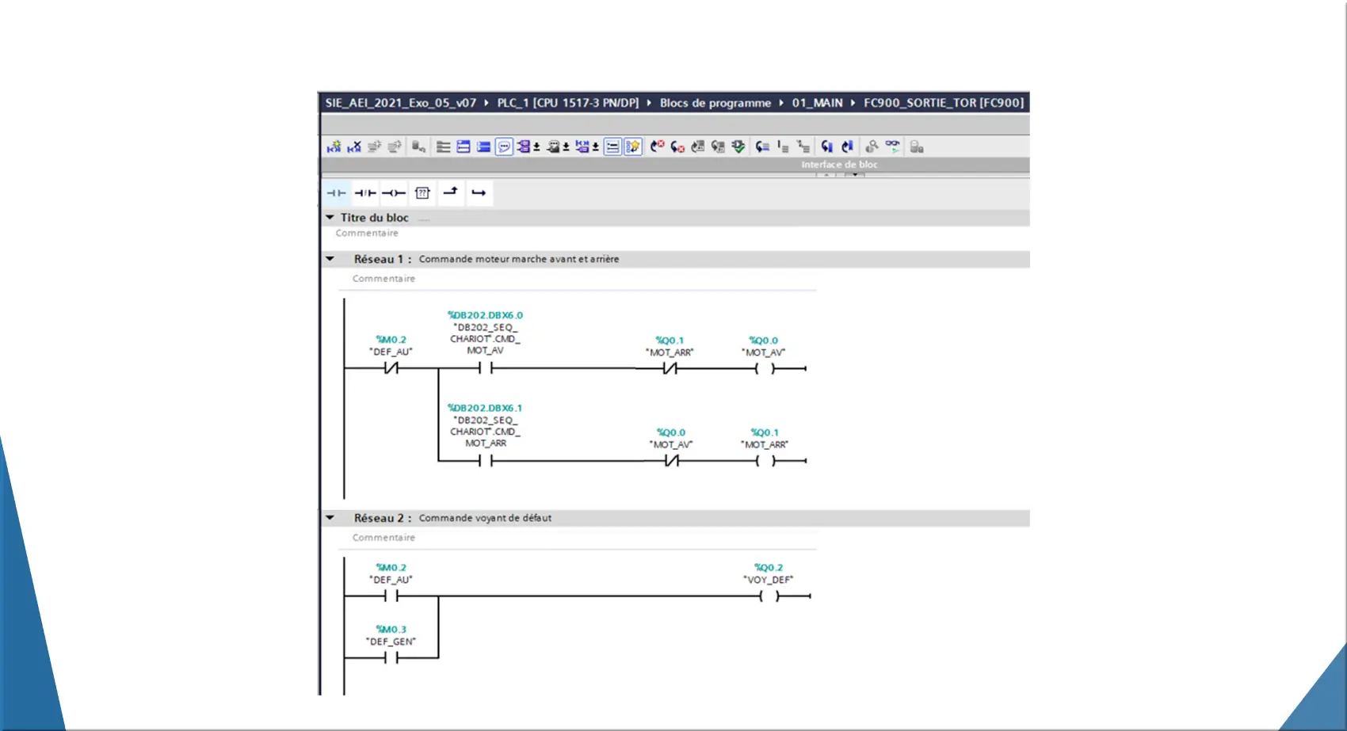This screenshot has height=731, width=1347.
Task: Select the MOT_ARR output coil
Action: pos(765,461)
